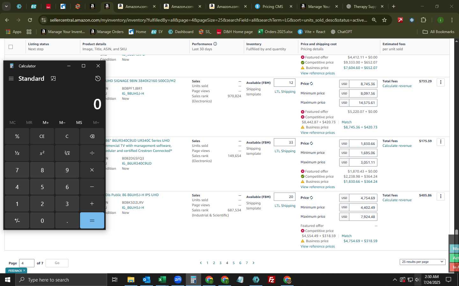Switch to Pricing CMS browser tab
Image resolution: width=459 pixels, height=286 pixels.
click(273, 6)
